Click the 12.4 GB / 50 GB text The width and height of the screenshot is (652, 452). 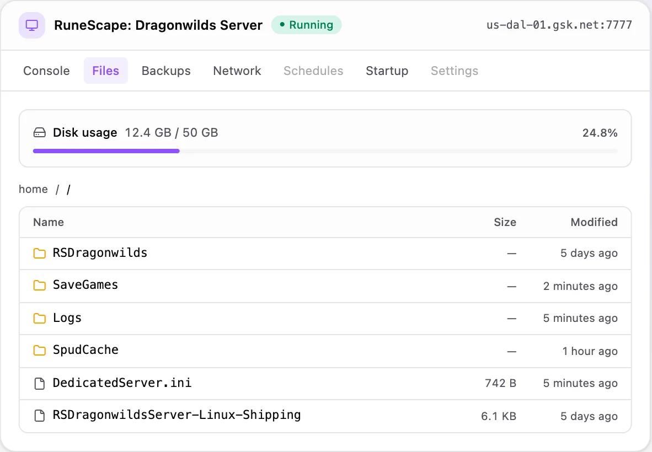click(172, 132)
